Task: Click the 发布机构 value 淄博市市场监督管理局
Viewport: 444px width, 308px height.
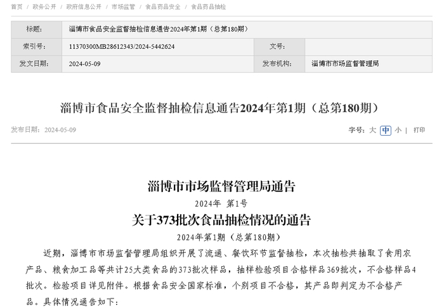Action: pos(345,63)
